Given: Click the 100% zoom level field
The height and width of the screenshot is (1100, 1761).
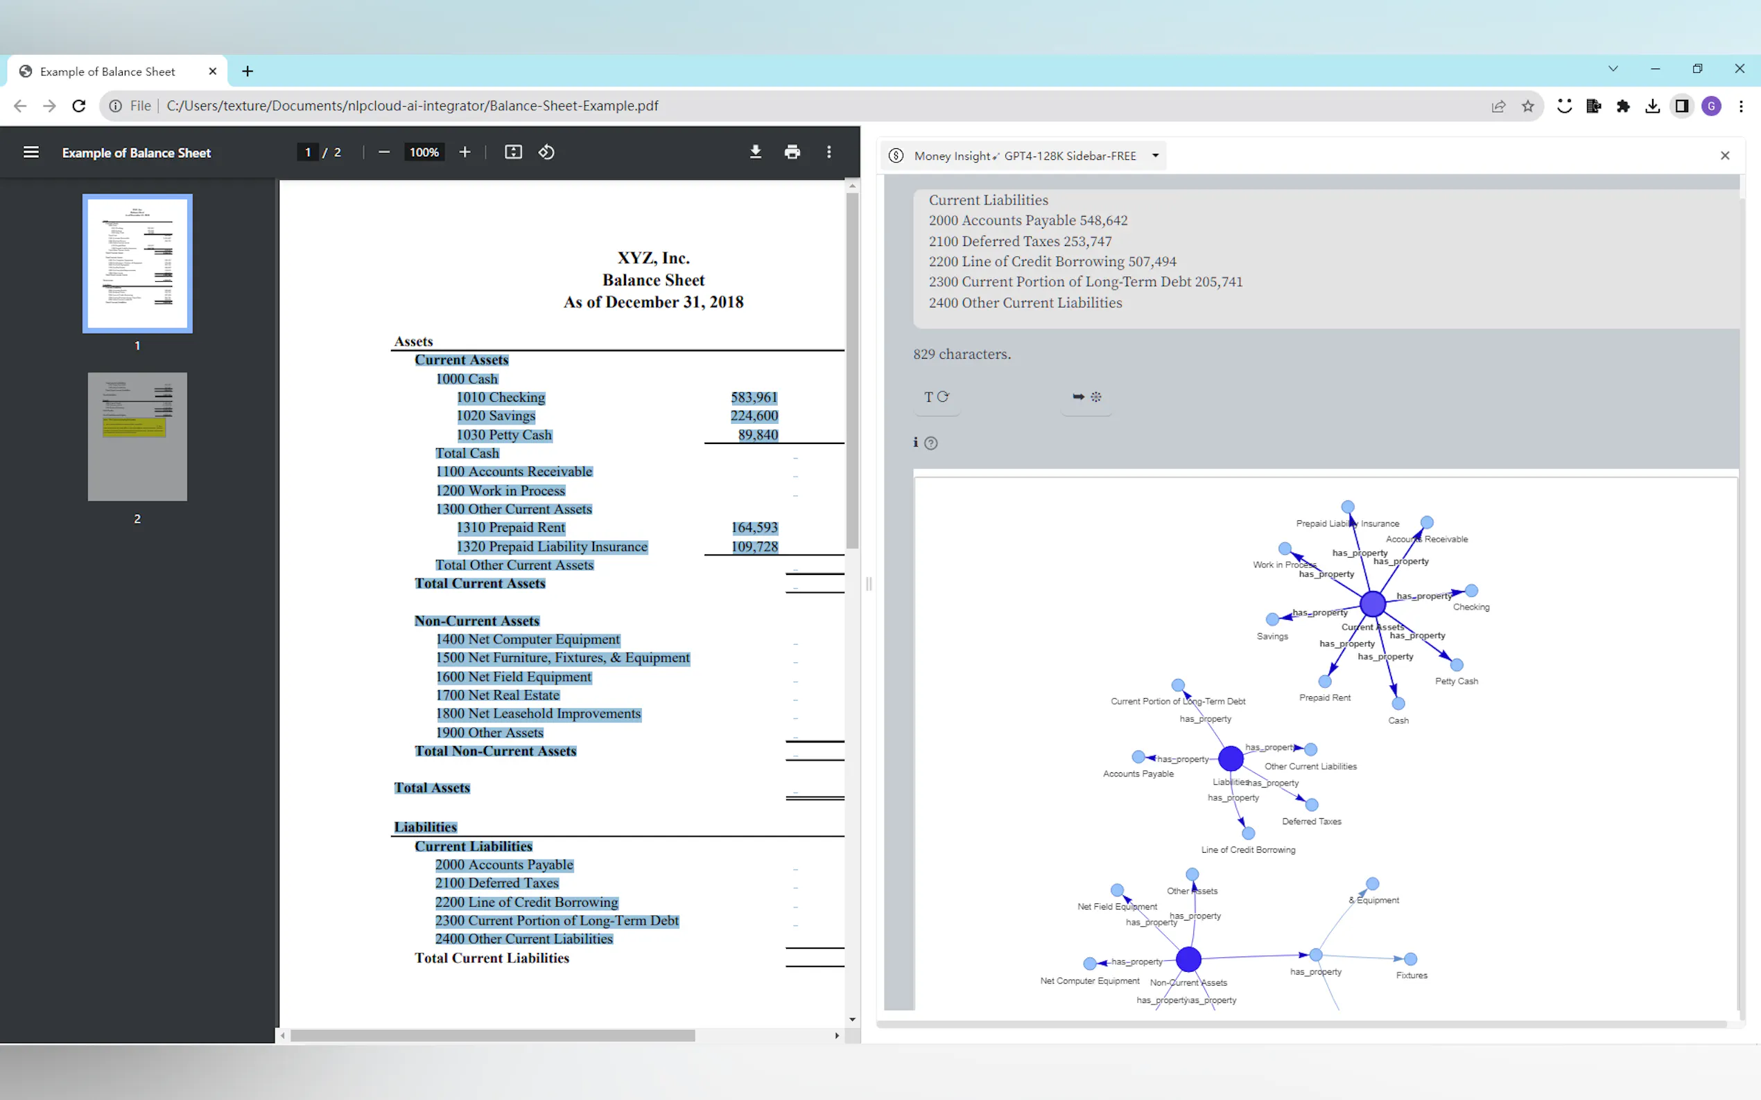Looking at the screenshot, I should (424, 152).
